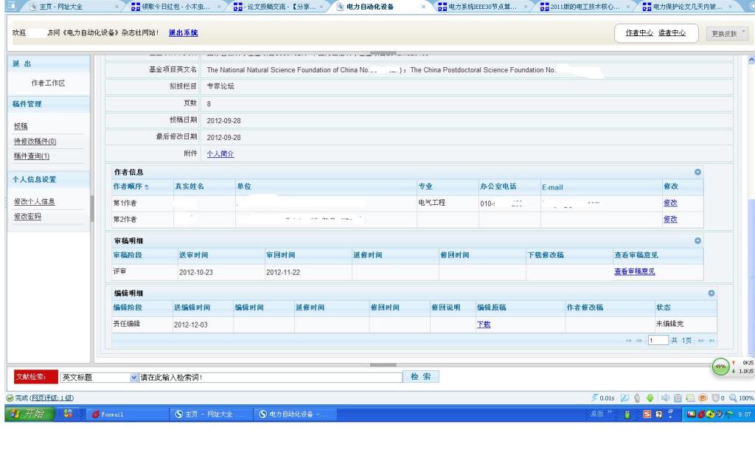Click the 检索 search button
755x472 pixels.
(421, 377)
